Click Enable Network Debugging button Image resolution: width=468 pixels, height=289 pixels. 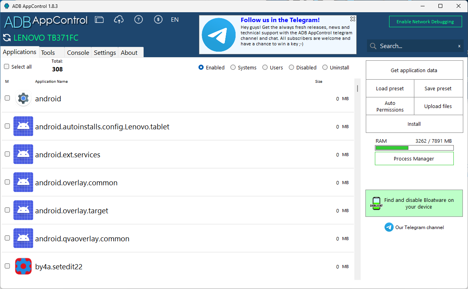(x=425, y=22)
